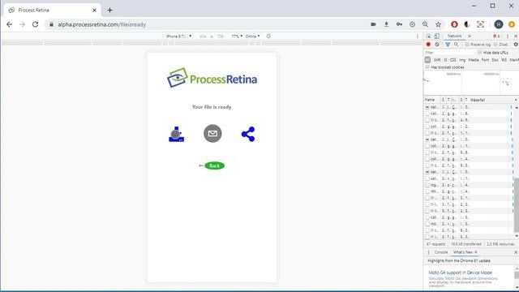Click the network request list scrollbar

pos(517,205)
